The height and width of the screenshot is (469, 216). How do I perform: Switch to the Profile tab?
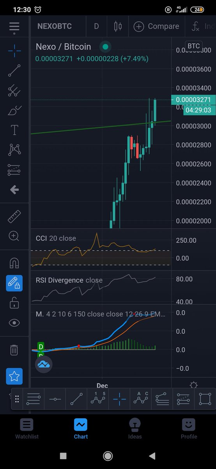tap(189, 429)
